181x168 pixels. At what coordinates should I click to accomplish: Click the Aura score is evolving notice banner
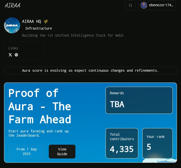[90, 70]
